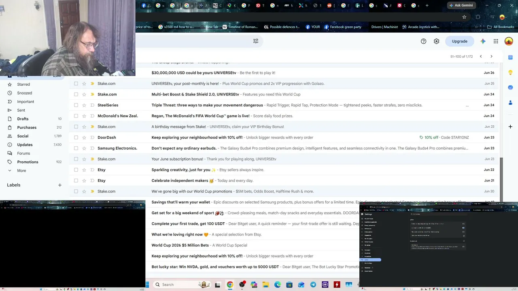Open Contacts side panel
The width and height of the screenshot is (518, 291).
click(510, 102)
